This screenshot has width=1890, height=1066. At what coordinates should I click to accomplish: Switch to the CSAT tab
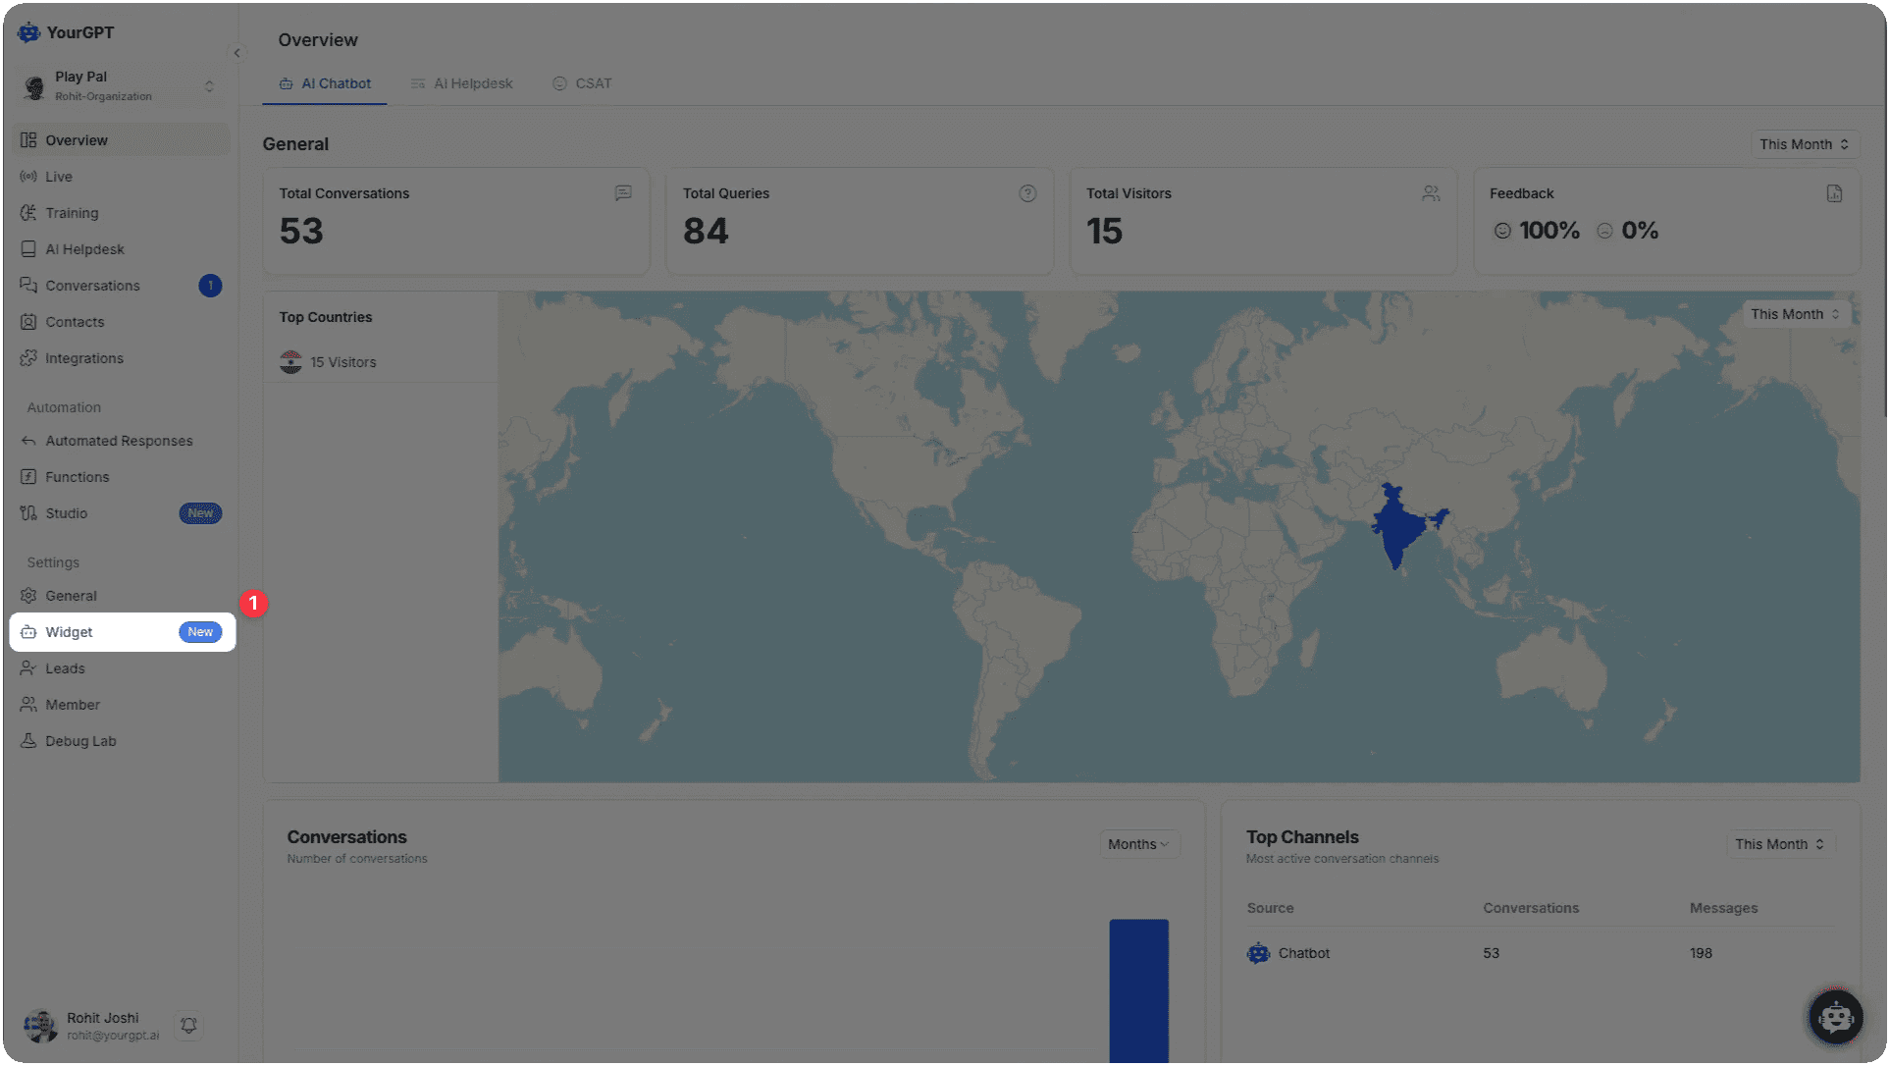click(582, 83)
